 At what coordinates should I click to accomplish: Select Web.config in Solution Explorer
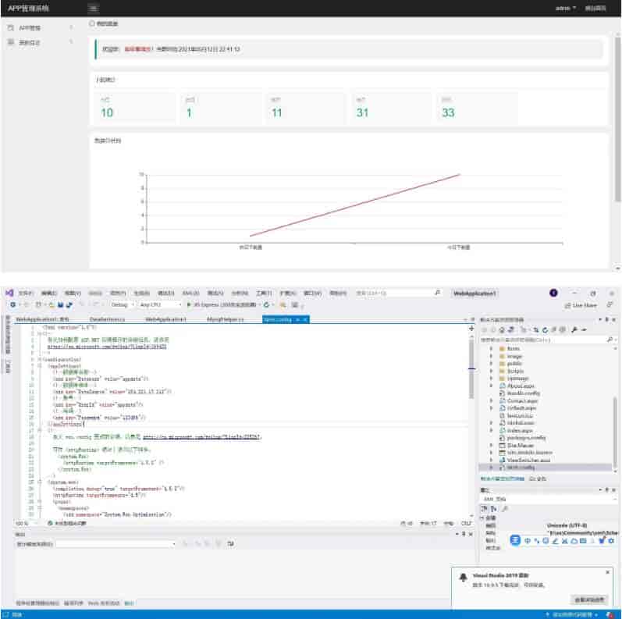(x=518, y=467)
